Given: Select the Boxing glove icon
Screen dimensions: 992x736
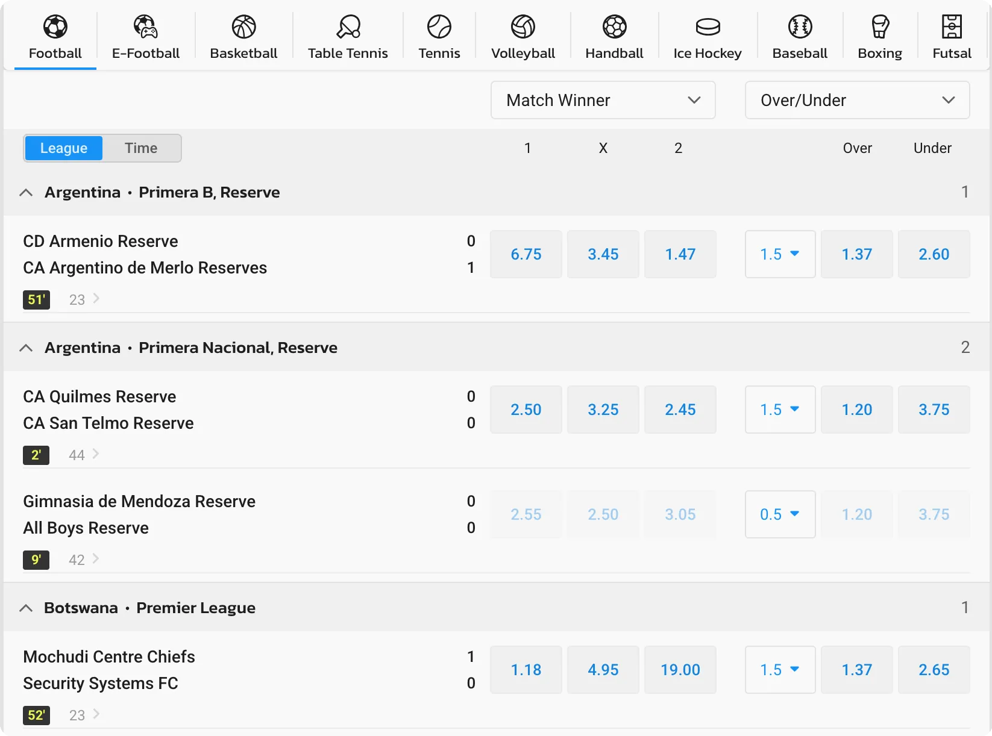Looking at the screenshot, I should (881, 27).
